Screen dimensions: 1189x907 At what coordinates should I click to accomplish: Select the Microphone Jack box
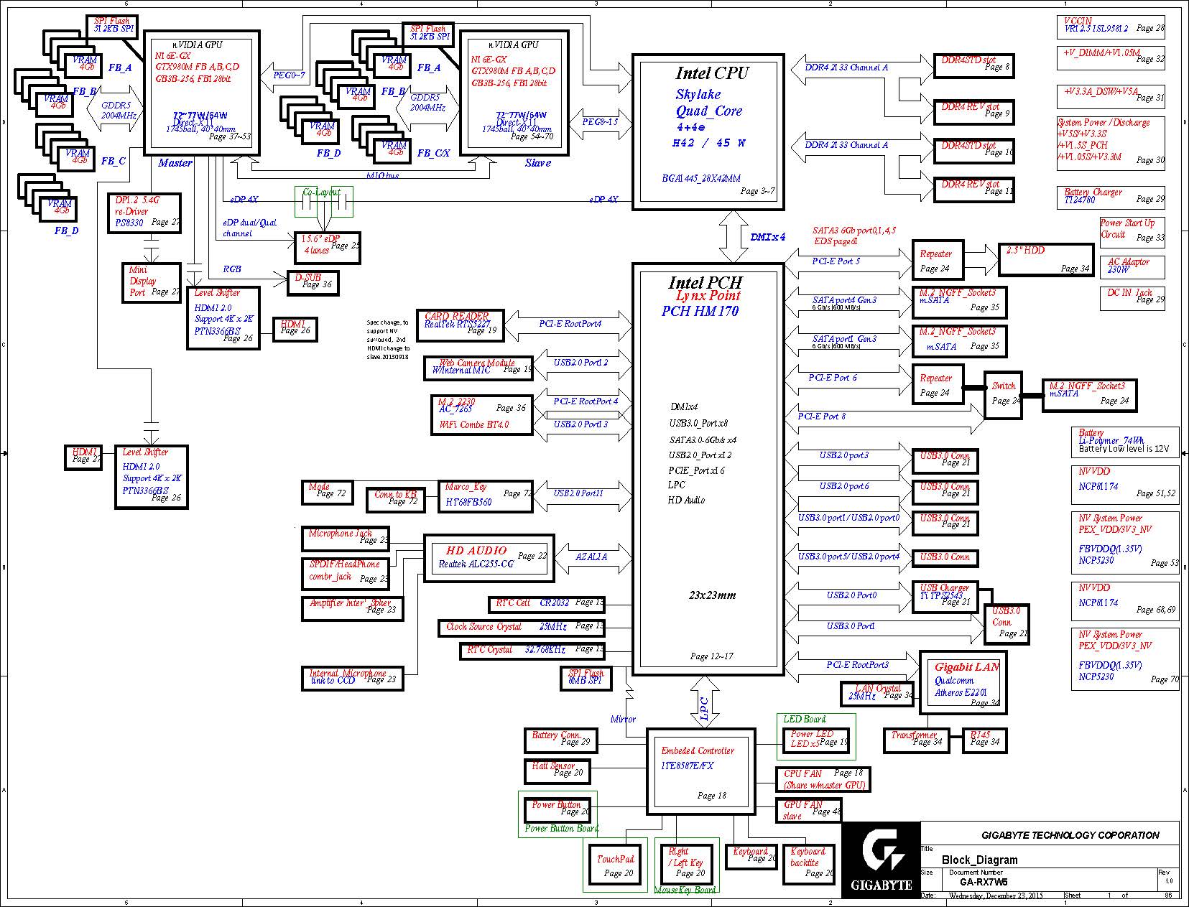345,539
